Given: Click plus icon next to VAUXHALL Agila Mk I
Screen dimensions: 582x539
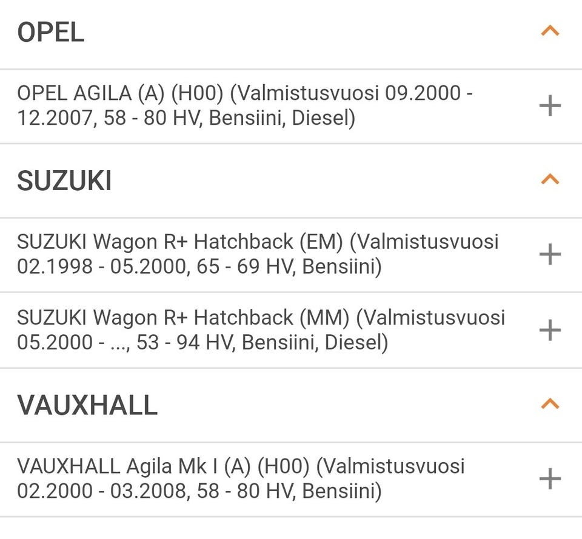Looking at the screenshot, I should coord(549,478).
